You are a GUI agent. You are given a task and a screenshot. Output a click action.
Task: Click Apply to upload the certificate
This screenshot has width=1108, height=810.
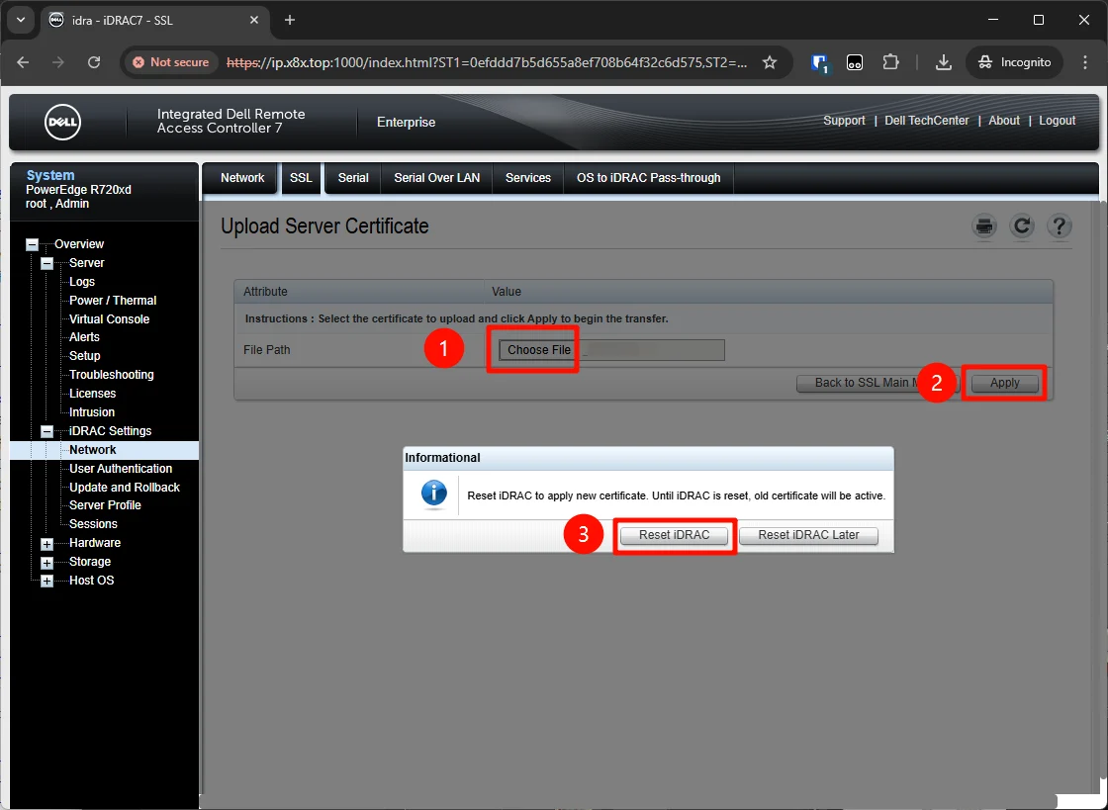click(1004, 383)
